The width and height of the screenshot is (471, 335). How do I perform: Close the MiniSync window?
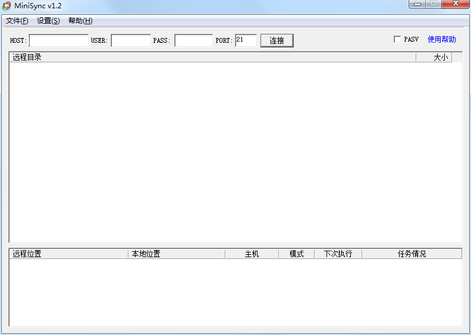[x=456, y=4]
